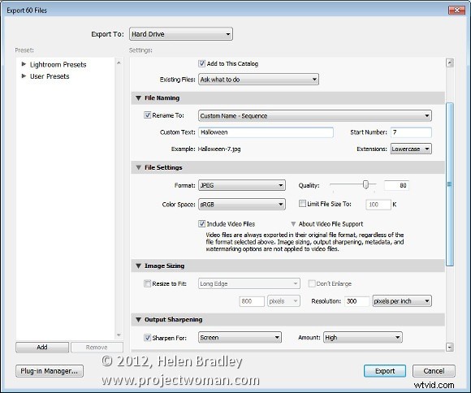The image size is (471, 393).
Task: Click the Resolution value field
Action: (356, 301)
